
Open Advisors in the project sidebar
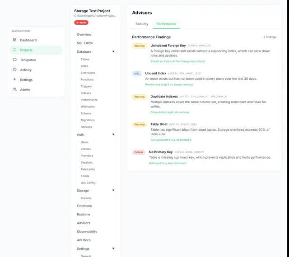84,223
